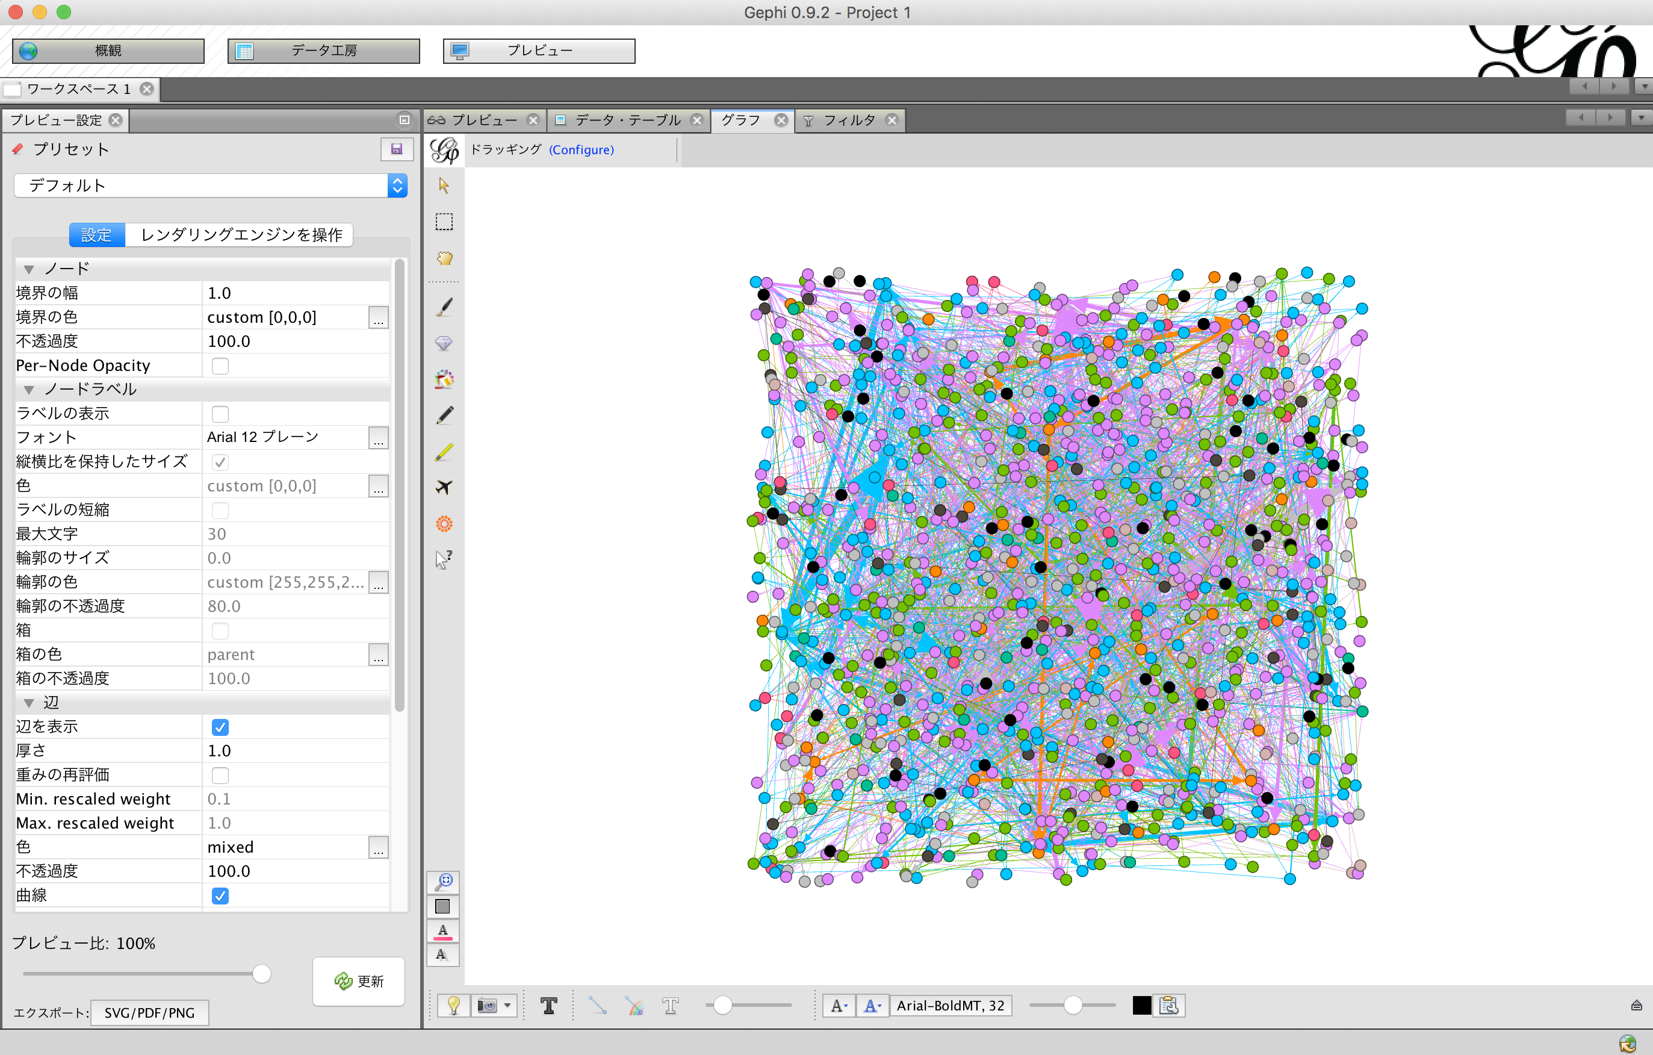Switch to the データ・テーブル tab

coord(627,120)
